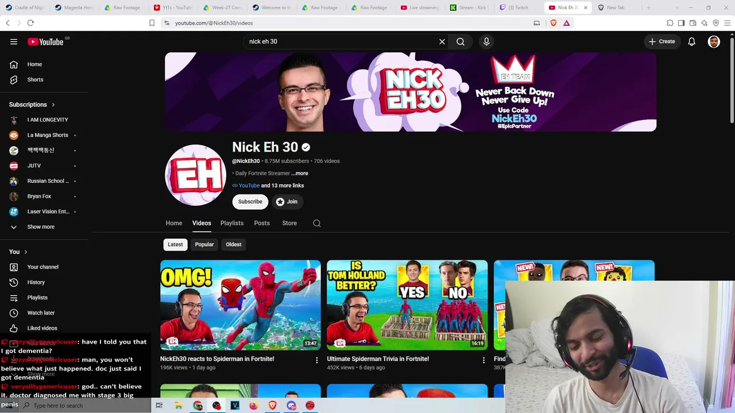The height and width of the screenshot is (413, 735).
Task: Select the Popular filter chip
Action: pos(204,244)
